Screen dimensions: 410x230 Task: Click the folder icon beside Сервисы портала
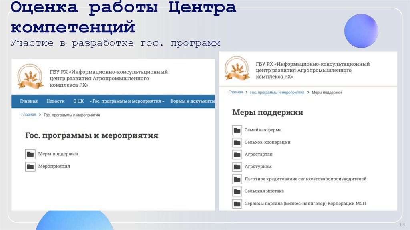click(237, 204)
